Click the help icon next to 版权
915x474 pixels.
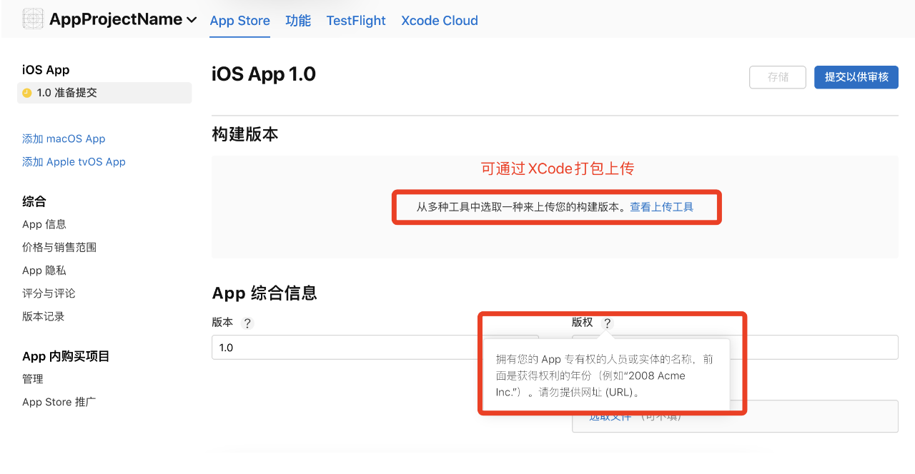pyautogui.click(x=608, y=323)
